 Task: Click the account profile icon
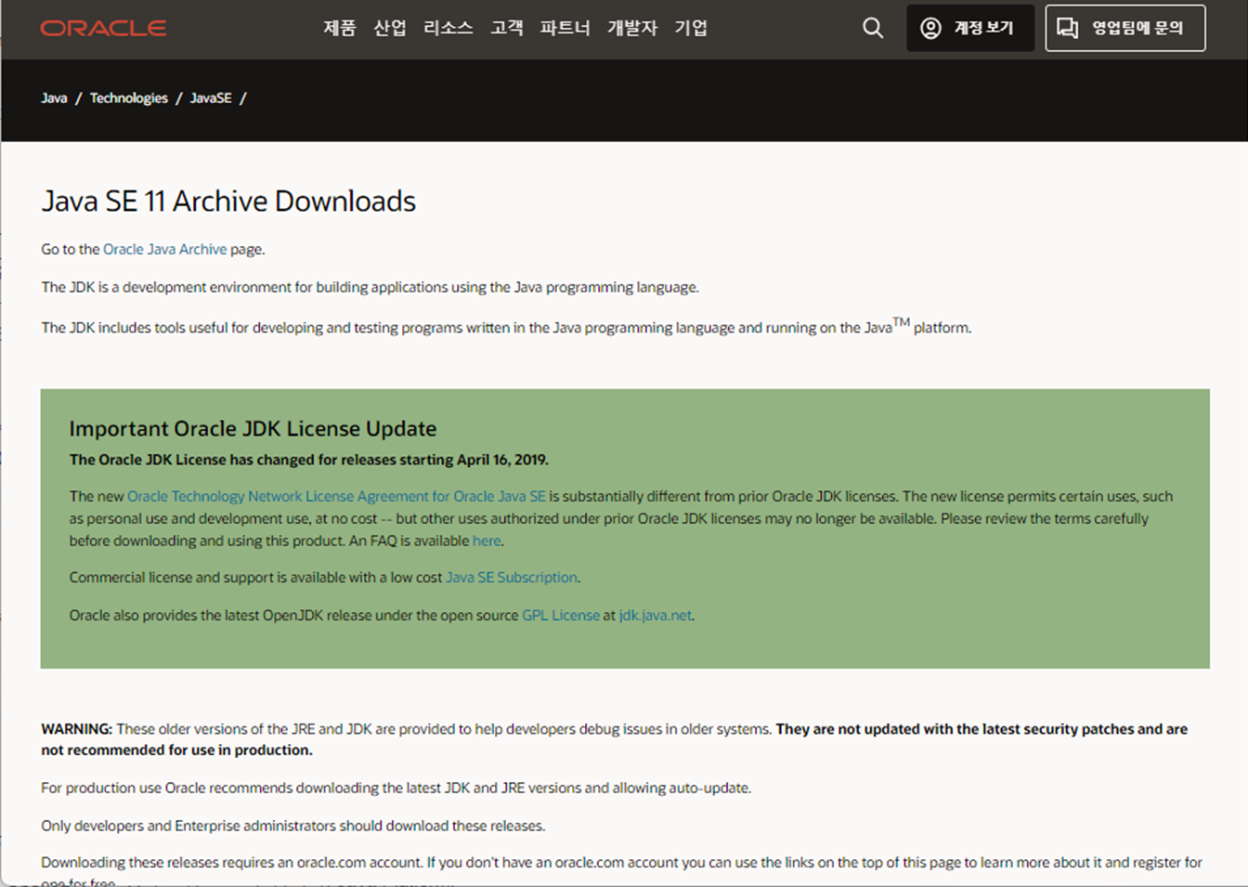[930, 28]
